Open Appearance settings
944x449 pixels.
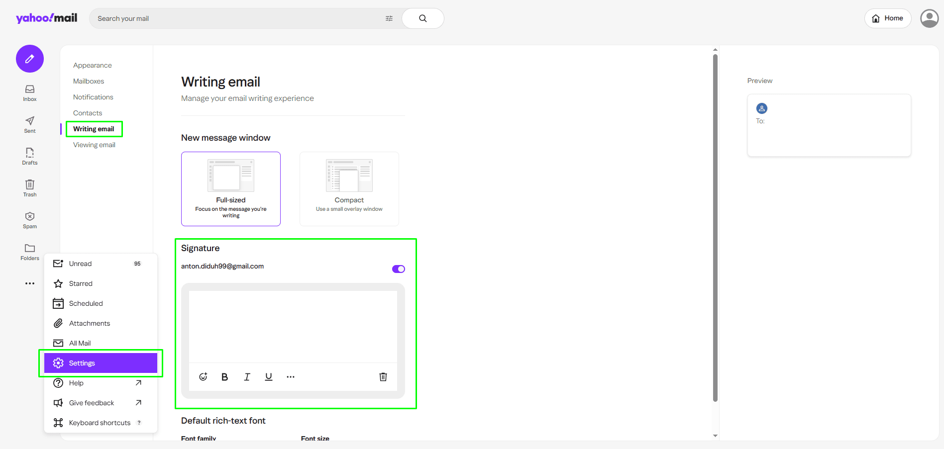[x=93, y=65]
